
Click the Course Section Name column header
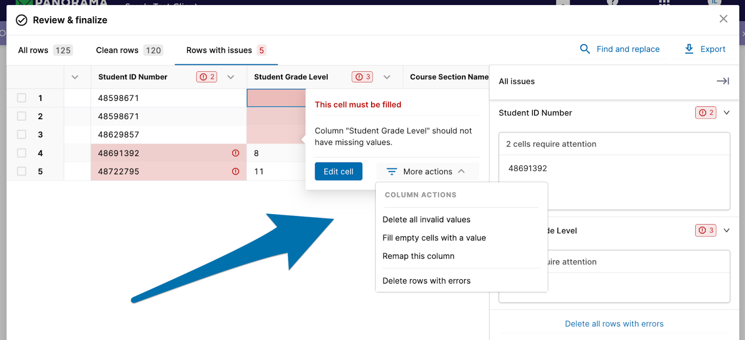tap(446, 77)
